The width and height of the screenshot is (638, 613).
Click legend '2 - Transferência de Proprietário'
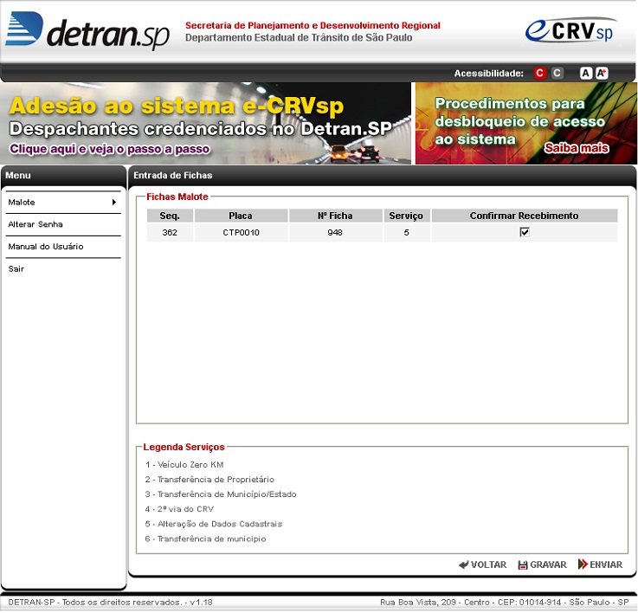[209, 480]
